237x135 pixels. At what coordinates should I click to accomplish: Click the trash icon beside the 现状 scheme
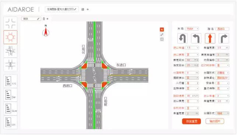(44, 19)
